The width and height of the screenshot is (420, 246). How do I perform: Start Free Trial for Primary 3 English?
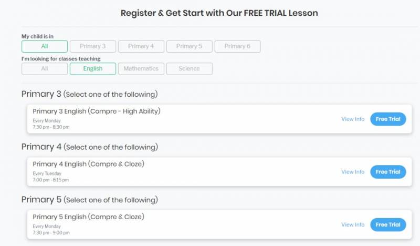pos(388,119)
